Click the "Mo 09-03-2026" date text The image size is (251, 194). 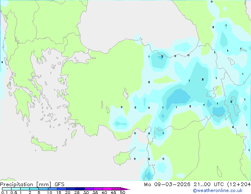click(167, 184)
